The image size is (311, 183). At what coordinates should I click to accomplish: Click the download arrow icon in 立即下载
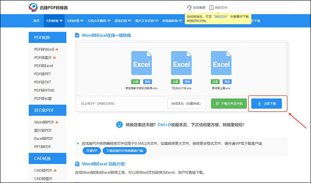point(259,104)
